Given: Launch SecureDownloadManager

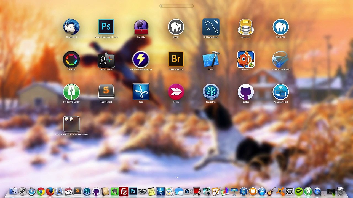Looking at the screenshot, I should coord(141,59).
